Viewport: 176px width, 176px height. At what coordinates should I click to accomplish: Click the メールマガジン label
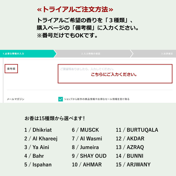(x=15, y=99)
